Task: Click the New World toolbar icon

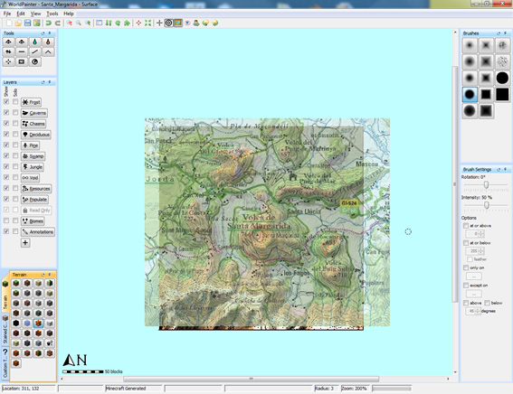Action: (x=9, y=23)
